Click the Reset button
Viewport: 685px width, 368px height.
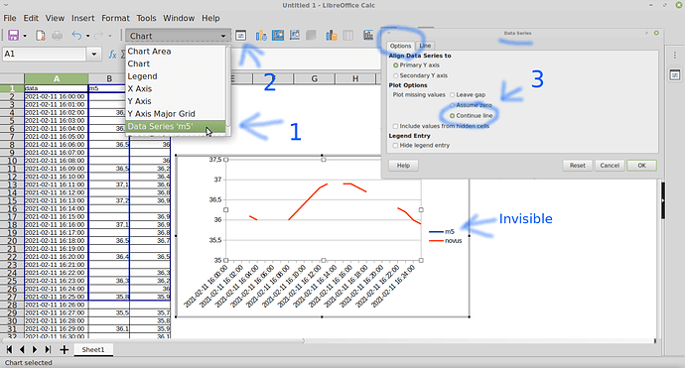tap(577, 166)
